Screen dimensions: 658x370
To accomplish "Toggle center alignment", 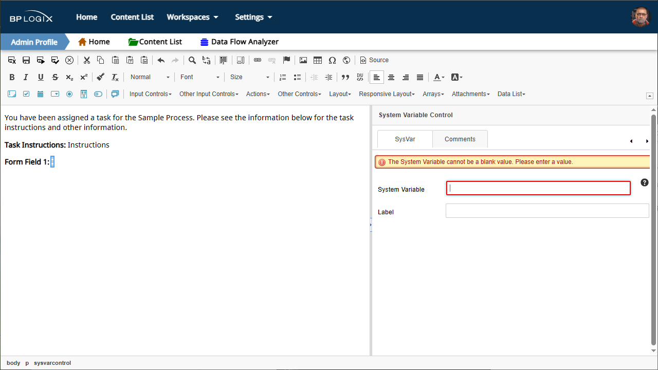I will pyautogui.click(x=391, y=77).
